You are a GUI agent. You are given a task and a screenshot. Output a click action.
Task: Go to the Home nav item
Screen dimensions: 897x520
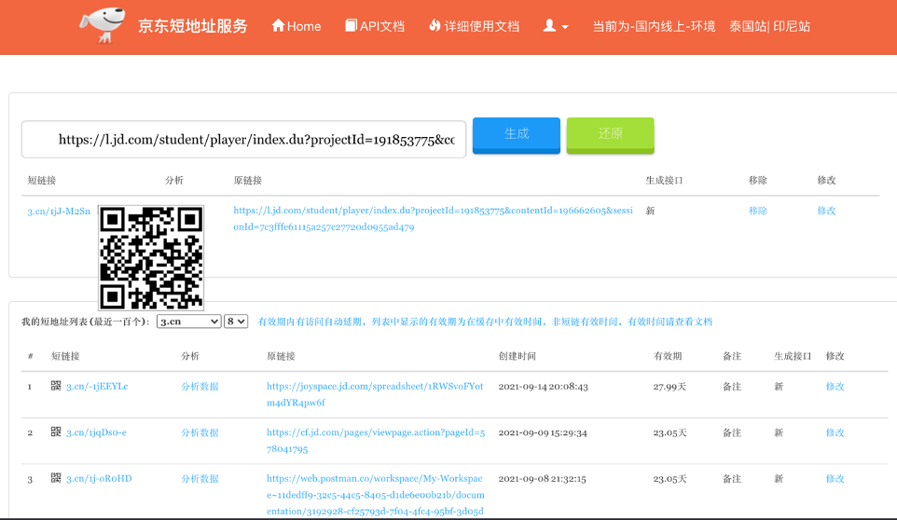coord(297,26)
